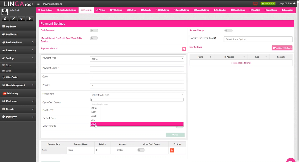The width and height of the screenshot is (299, 162).
Task: Open the Web Hooks tab
Action: pyautogui.click(x=271, y=10)
